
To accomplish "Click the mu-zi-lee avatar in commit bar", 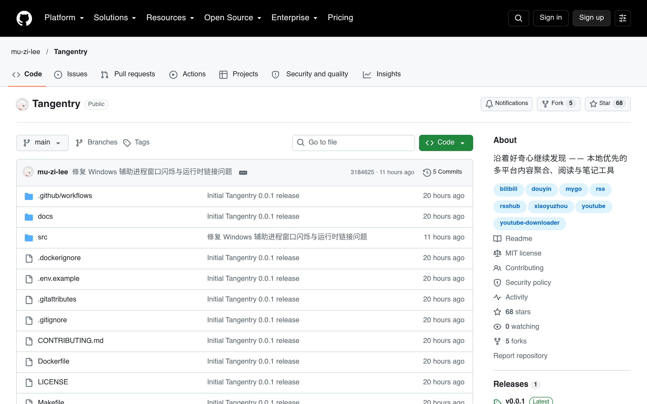I will pyautogui.click(x=28, y=172).
